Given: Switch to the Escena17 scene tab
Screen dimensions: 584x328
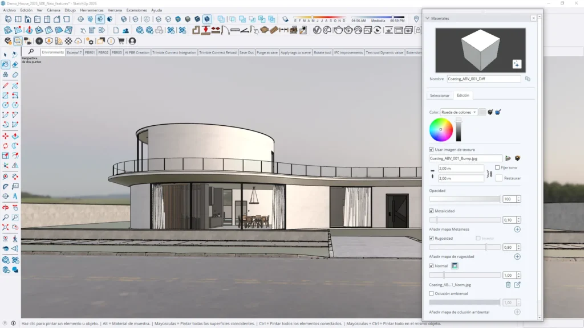Looking at the screenshot, I should (74, 52).
